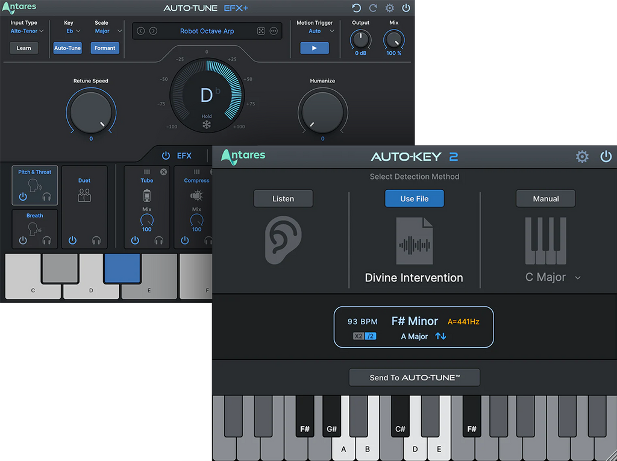Grab the Compress module drag handle
The image size is (617, 461).
coord(197,172)
